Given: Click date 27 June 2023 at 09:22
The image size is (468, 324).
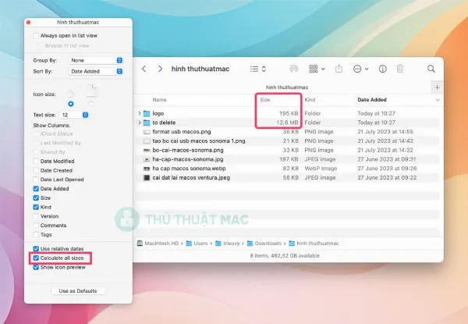Looking at the screenshot, I should (x=387, y=178).
